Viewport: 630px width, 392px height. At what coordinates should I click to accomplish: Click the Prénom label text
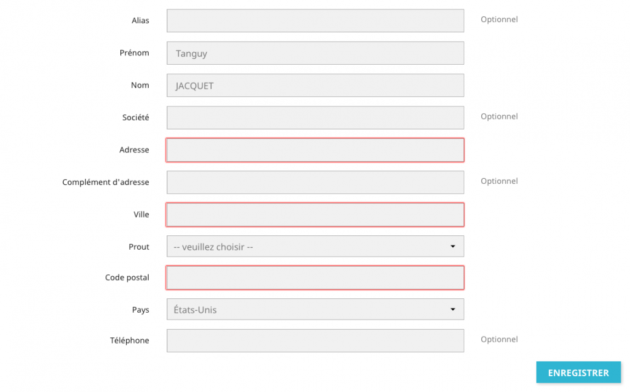[x=134, y=53]
